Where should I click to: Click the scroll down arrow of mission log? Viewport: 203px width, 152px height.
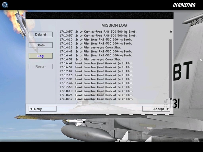click(171, 99)
